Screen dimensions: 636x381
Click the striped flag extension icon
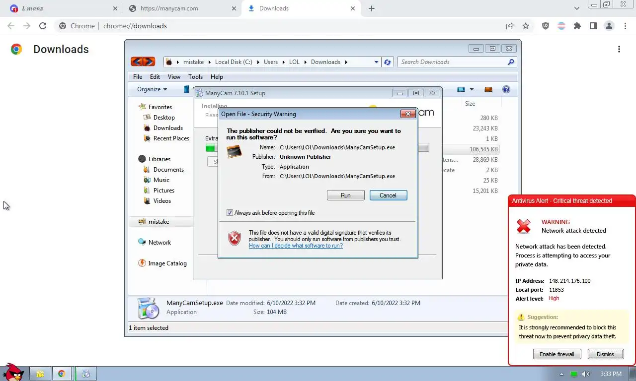click(x=561, y=26)
